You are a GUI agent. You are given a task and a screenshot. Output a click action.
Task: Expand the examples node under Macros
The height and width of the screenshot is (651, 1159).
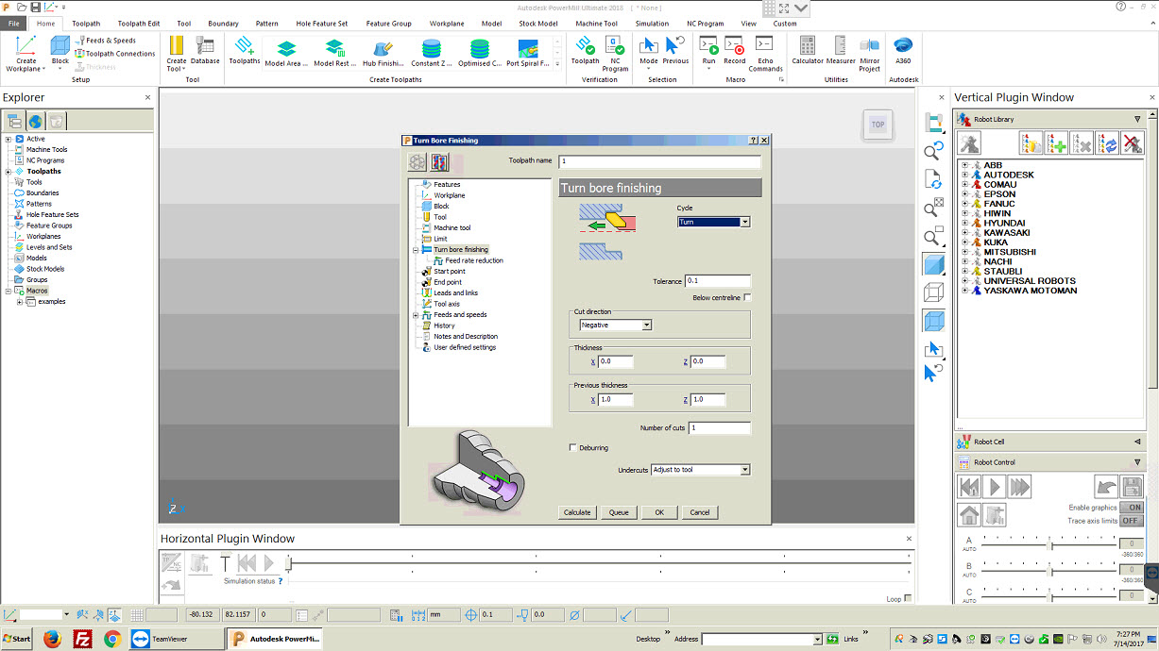point(20,302)
